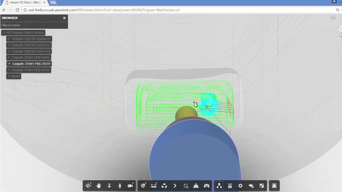This screenshot has height=192, width=342.
Task: Select the Orbit navigation tool
Action: pos(88,186)
